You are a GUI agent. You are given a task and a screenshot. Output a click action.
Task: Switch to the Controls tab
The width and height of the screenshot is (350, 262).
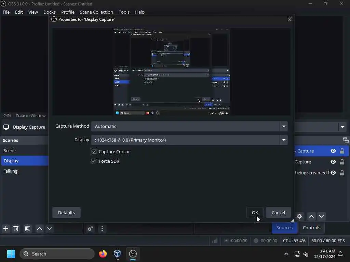311,228
